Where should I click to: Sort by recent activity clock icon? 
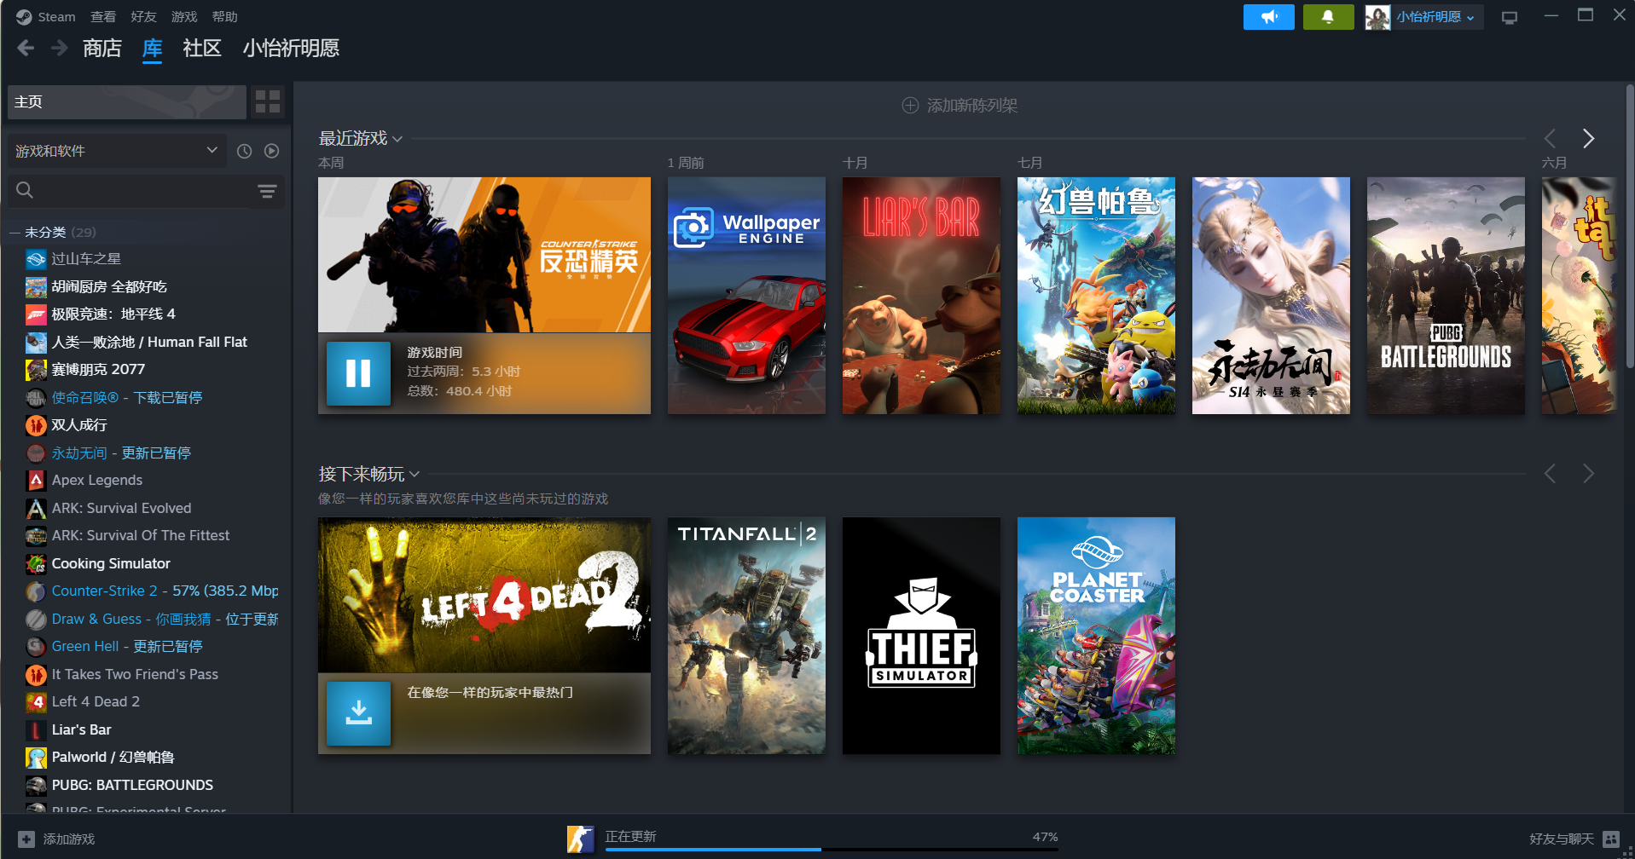pos(244,151)
